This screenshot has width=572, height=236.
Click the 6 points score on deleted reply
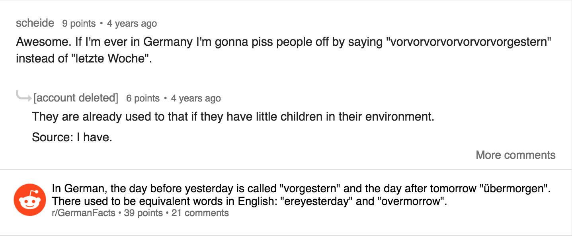tap(143, 98)
